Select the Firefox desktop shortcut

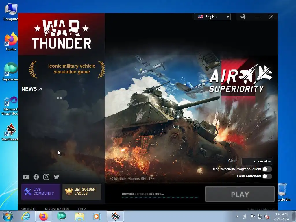10,42
